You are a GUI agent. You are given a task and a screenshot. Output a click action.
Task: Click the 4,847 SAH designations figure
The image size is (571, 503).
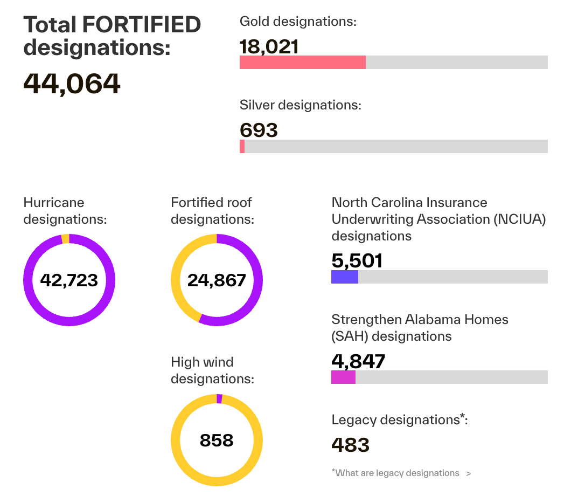358,361
